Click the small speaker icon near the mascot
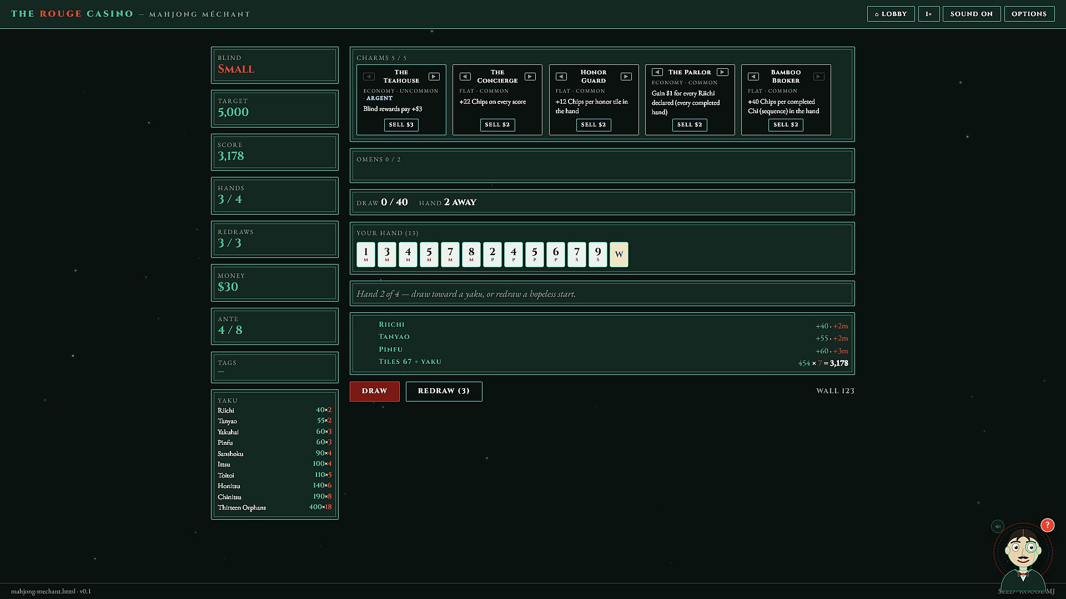The width and height of the screenshot is (1066, 599). point(998,526)
